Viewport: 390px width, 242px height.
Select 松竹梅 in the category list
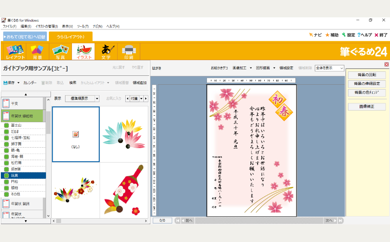tap(23, 163)
